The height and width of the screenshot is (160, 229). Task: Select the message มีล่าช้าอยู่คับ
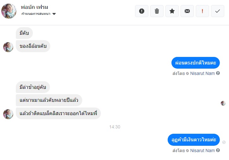[x=33, y=87]
